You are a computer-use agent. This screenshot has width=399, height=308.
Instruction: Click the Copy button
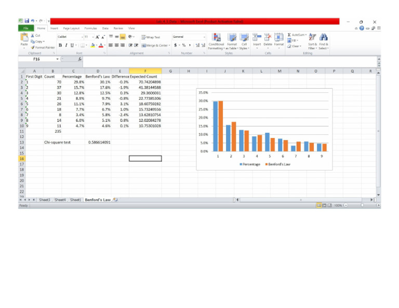pyautogui.click(x=37, y=41)
